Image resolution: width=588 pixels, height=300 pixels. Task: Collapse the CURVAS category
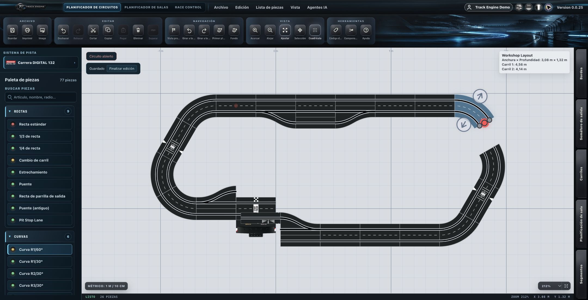(x=39, y=237)
